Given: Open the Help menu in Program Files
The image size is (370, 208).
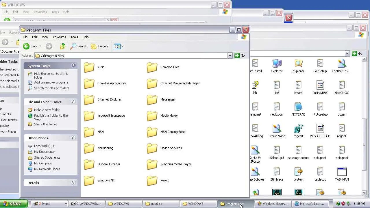Looking at the screenshot, I should 85,37.
